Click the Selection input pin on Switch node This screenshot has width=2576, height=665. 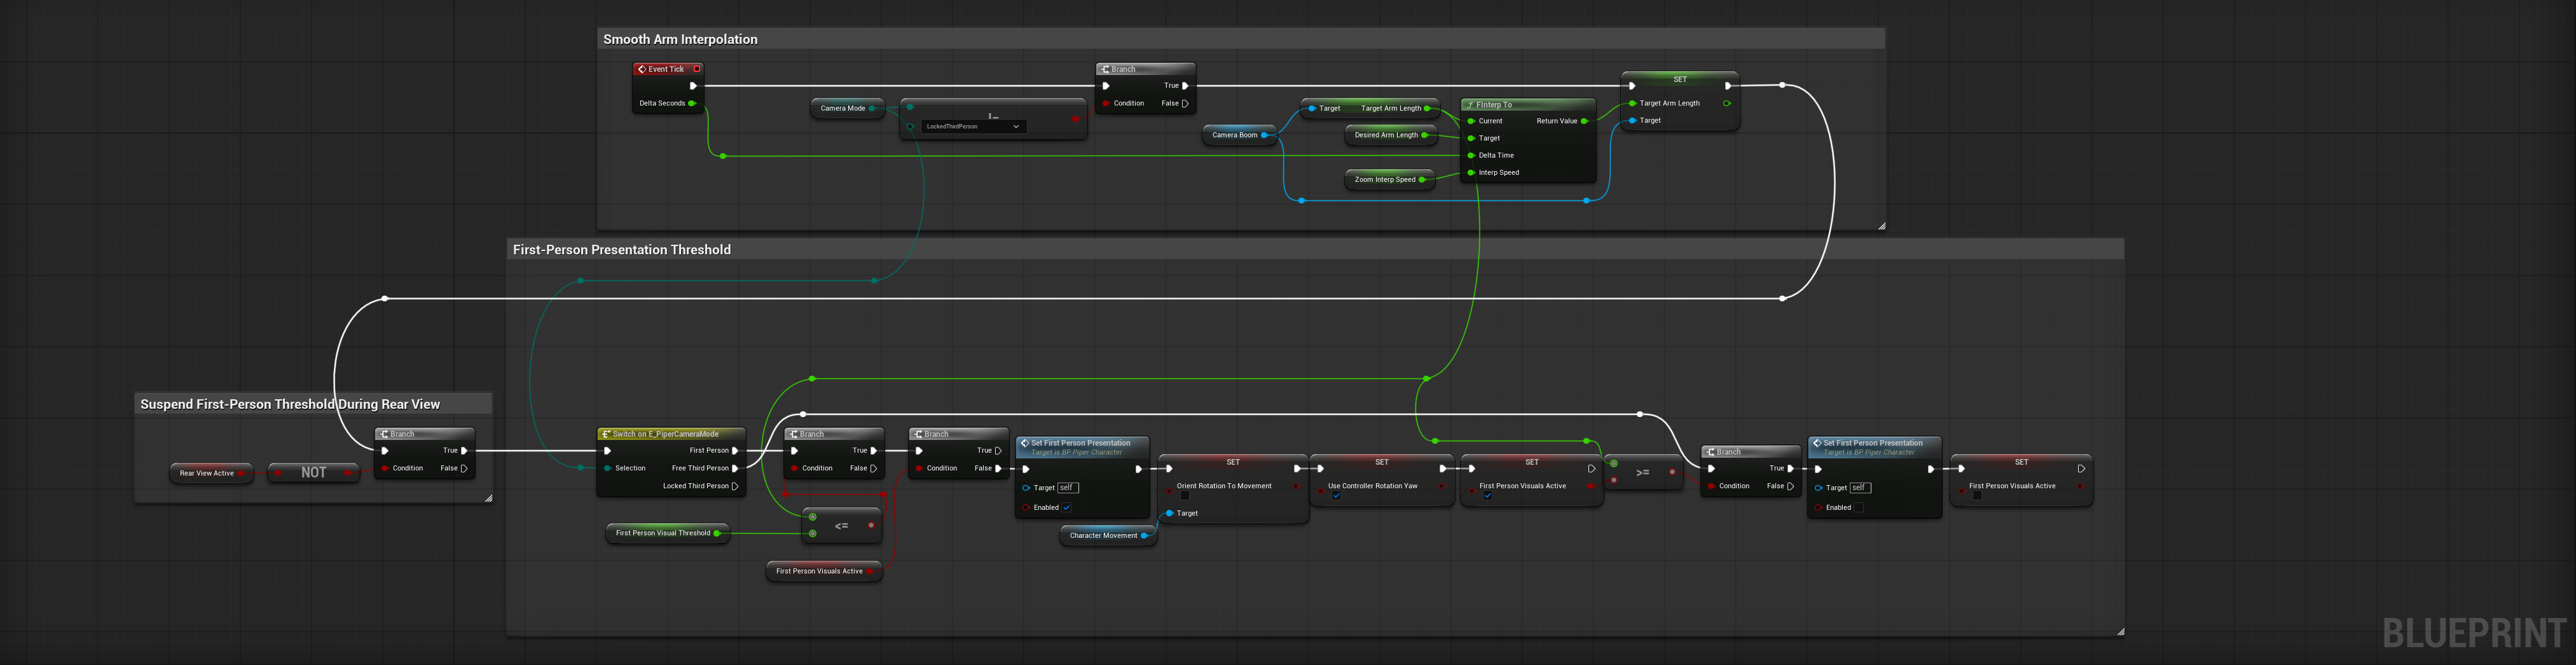[x=607, y=468]
